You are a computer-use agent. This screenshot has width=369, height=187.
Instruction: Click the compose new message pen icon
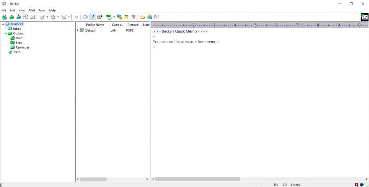[42, 17]
